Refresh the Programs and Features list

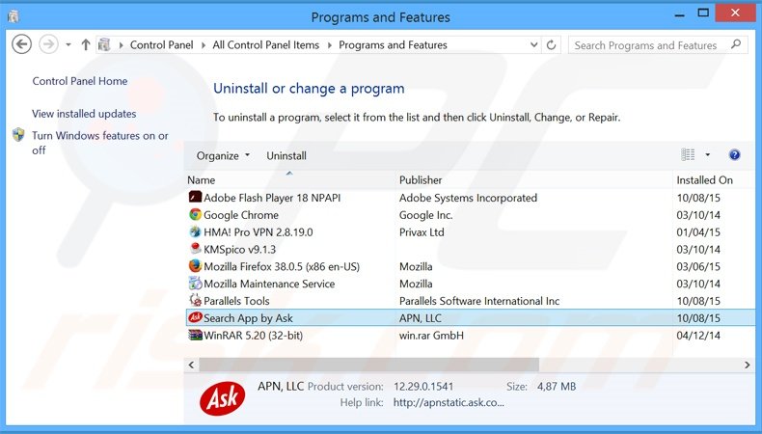click(x=551, y=44)
